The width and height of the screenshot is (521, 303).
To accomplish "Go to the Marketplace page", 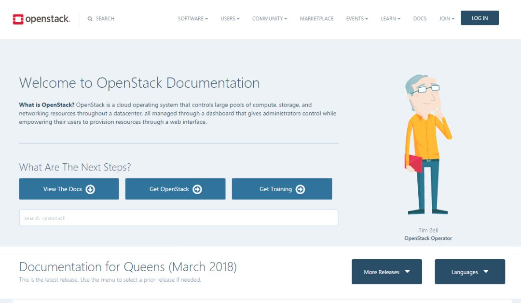I will pyautogui.click(x=316, y=19).
